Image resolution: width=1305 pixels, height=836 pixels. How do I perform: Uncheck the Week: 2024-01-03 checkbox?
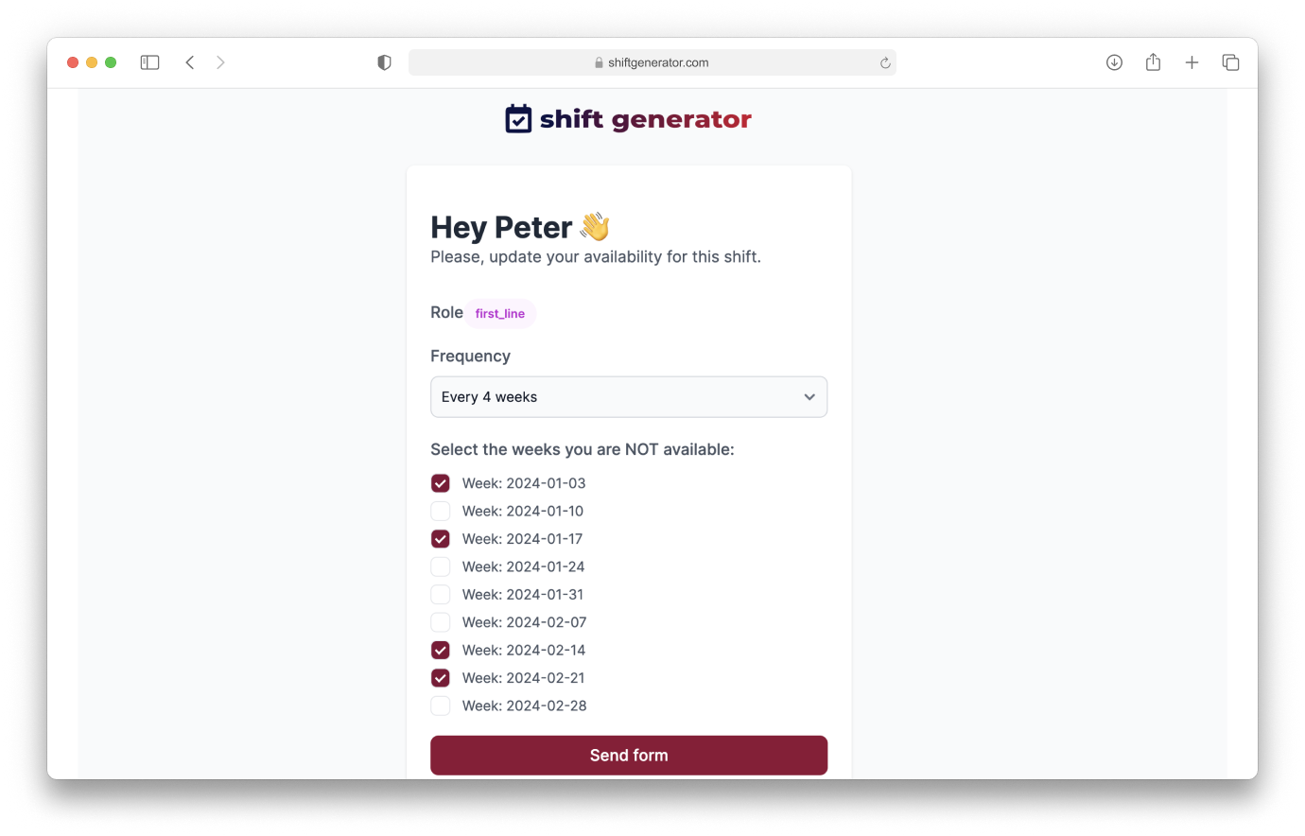click(x=441, y=483)
